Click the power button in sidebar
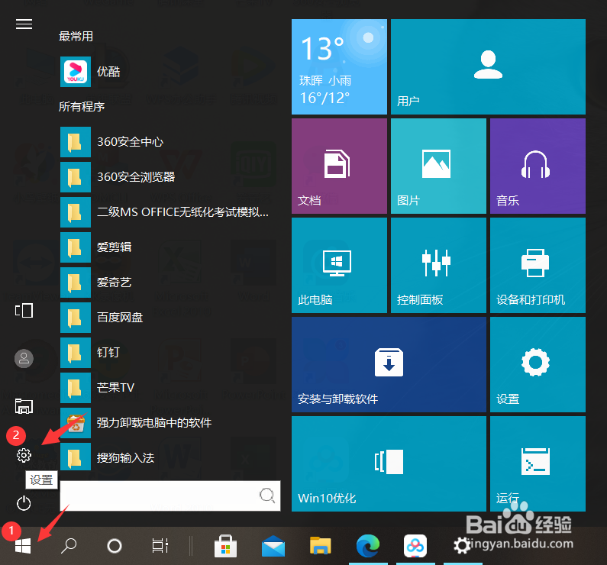Screen dimensions: 607x565 pos(24,503)
